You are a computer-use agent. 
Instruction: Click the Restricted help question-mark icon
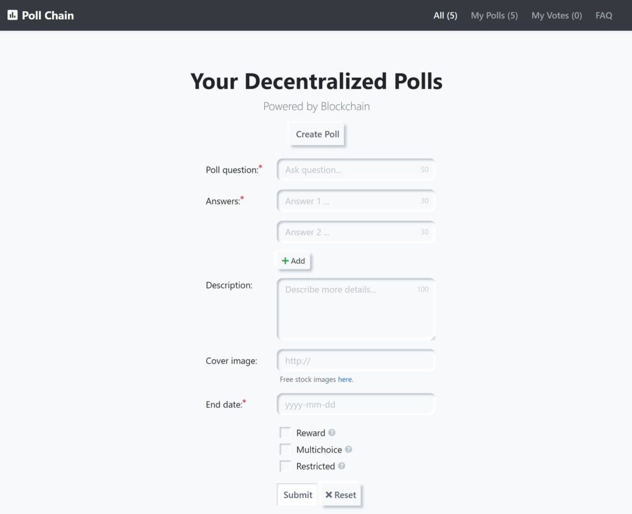click(341, 466)
